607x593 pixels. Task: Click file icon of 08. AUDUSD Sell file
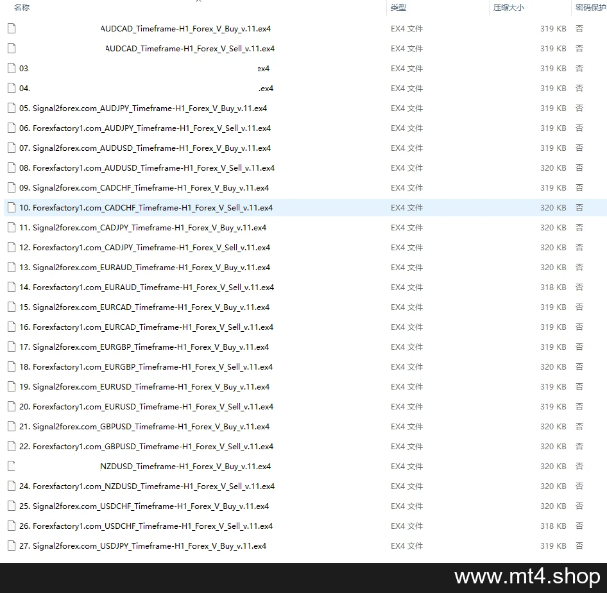point(12,168)
